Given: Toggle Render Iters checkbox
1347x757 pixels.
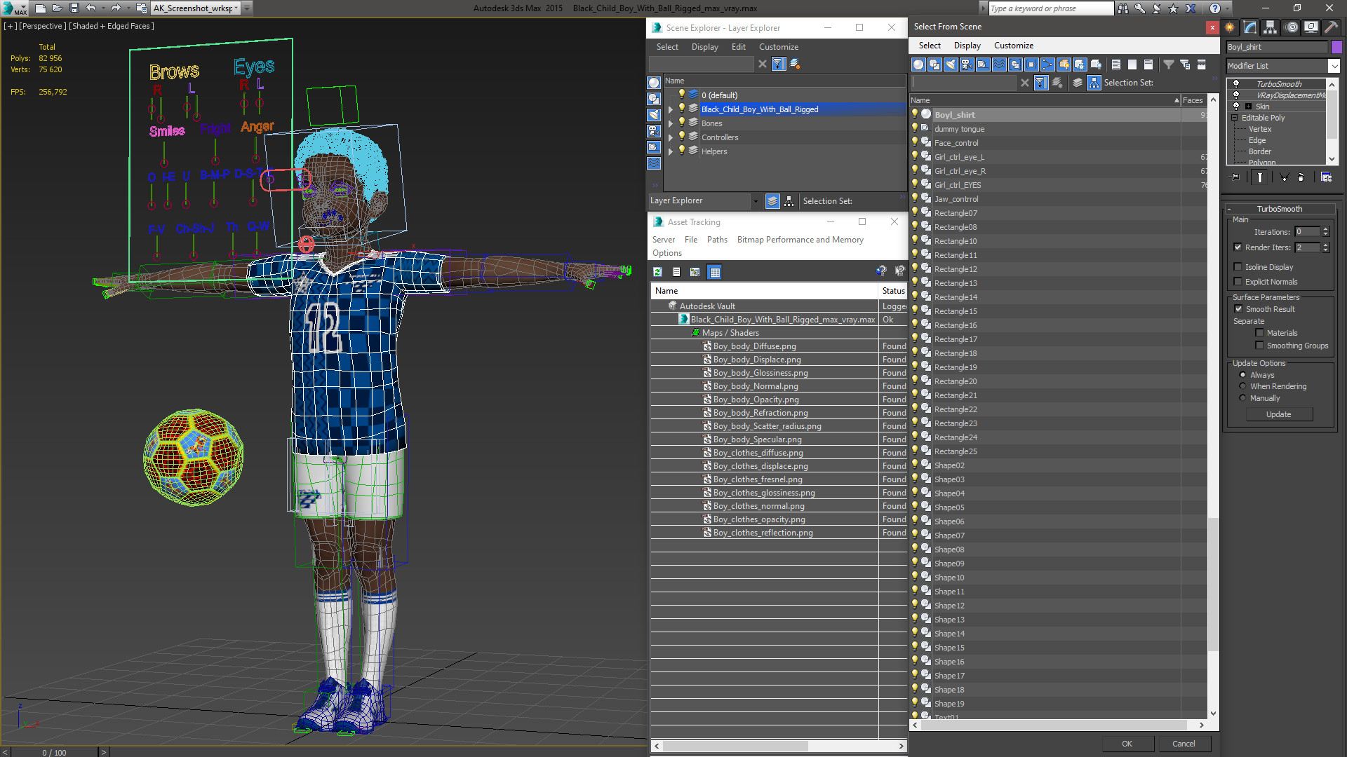Looking at the screenshot, I should (x=1238, y=247).
